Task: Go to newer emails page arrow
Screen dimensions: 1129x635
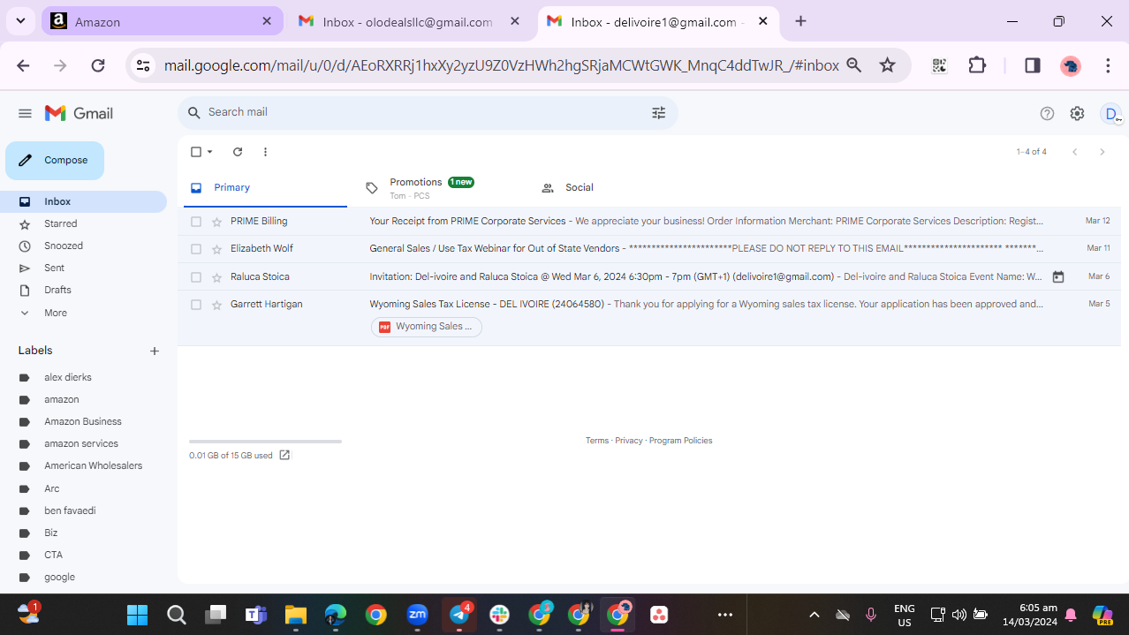Action: (1075, 152)
